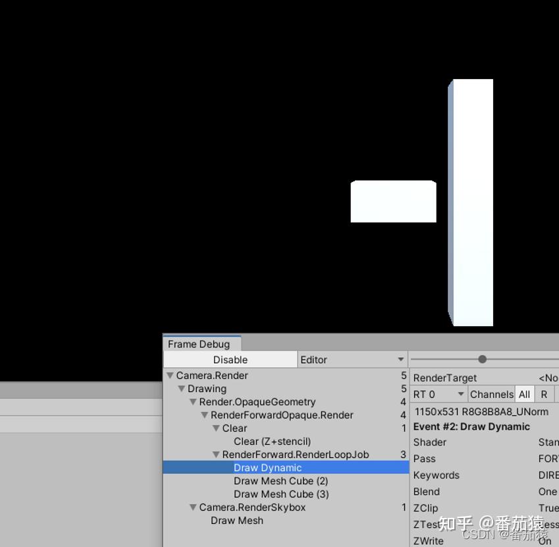
Task: Collapse the Clear tree node
Action: click(215, 428)
